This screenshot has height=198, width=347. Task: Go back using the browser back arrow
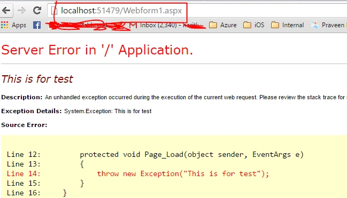point(6,10)
